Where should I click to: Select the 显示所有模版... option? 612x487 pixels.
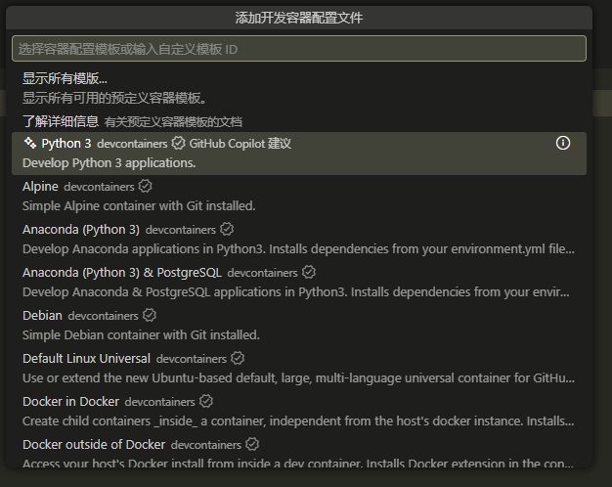[x=299, y=88]
